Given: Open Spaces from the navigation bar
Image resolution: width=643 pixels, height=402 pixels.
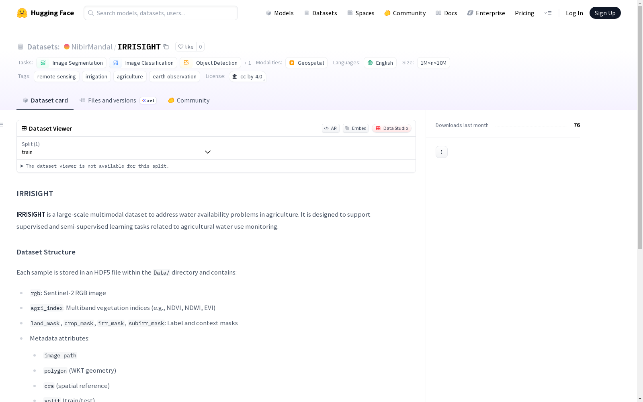Looking at the screenshot, I should [361, 13].
